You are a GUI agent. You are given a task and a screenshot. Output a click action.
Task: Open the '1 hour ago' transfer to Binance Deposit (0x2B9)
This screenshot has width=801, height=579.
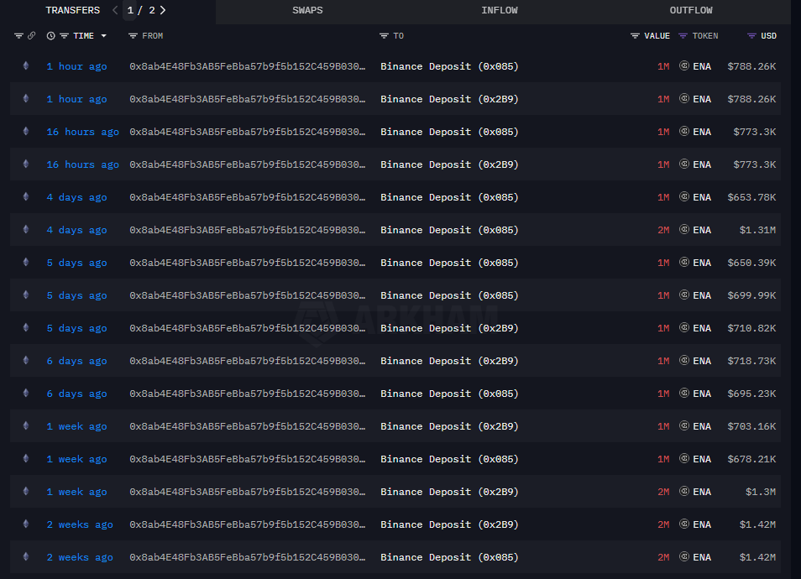[395, 99]
